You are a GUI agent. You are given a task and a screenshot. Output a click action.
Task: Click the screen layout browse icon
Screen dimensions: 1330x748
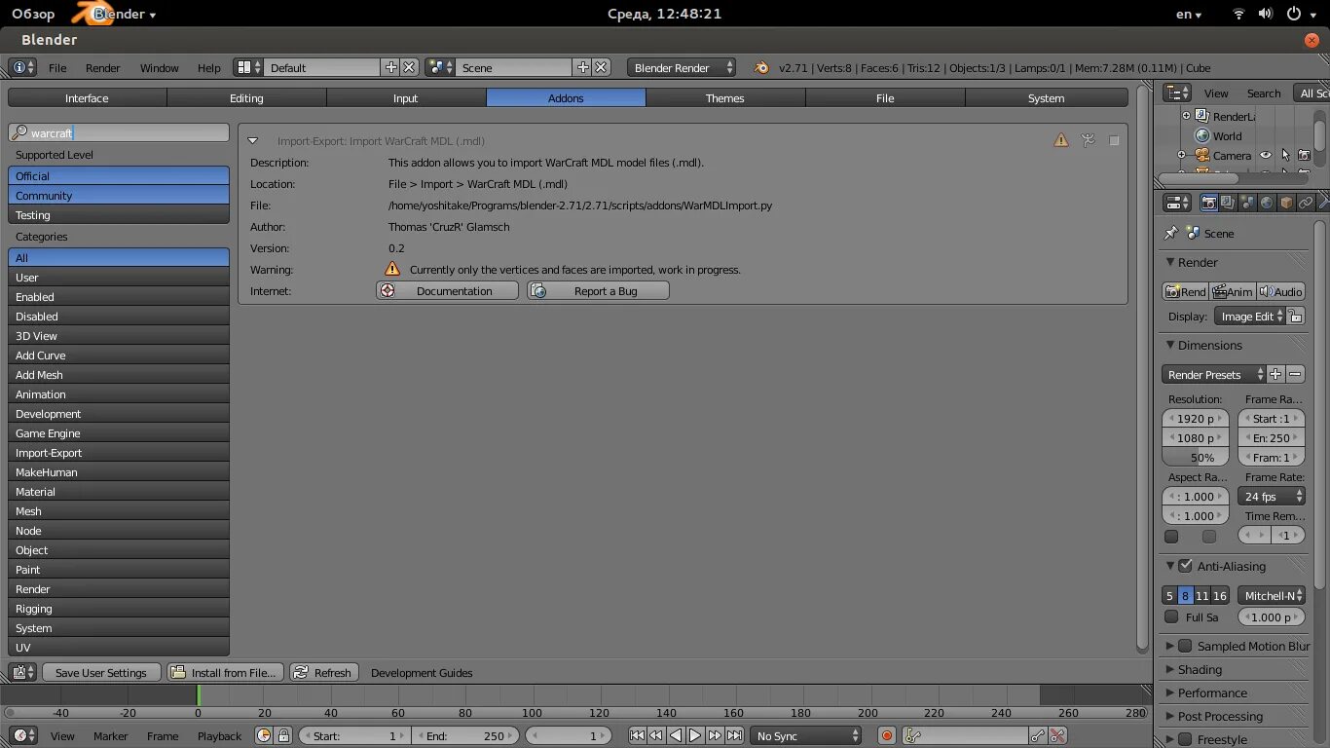coord(248,67)
